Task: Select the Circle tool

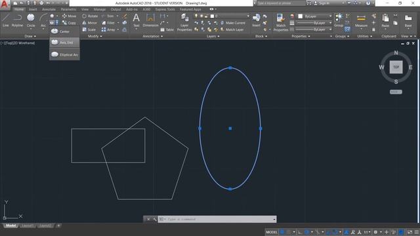Action: (x=31, y=20)
